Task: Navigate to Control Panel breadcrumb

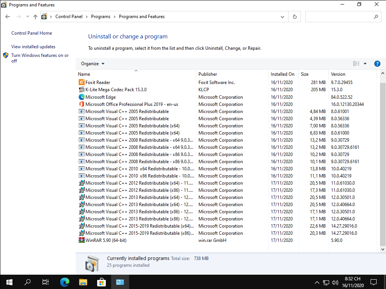Action: pyautogui.click(x=69, y=17)
